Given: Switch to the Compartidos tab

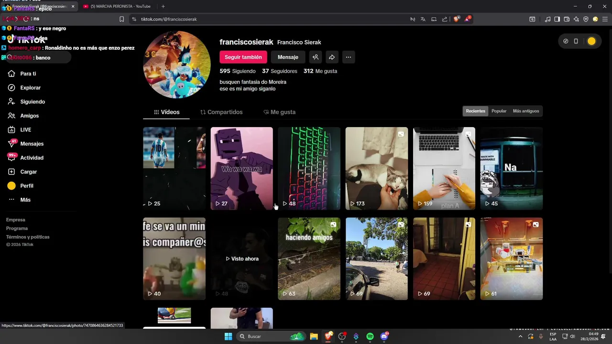Looking at the screenshot, I should coord(221,112).
